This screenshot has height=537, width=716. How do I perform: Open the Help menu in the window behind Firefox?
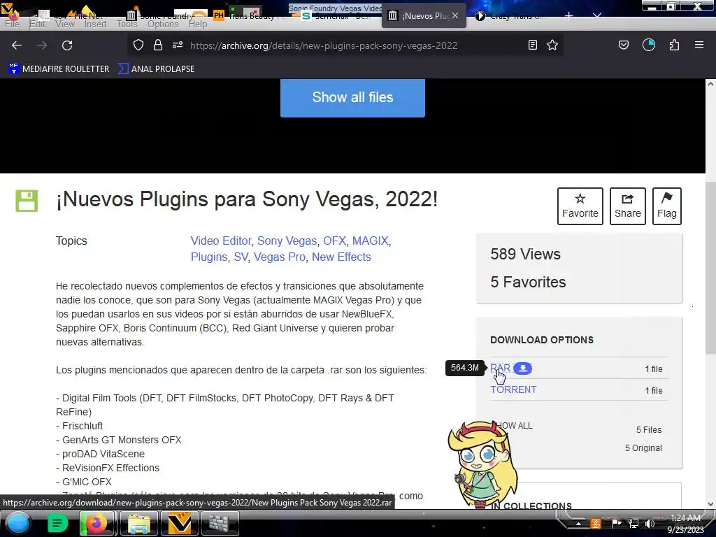[198, 24]
